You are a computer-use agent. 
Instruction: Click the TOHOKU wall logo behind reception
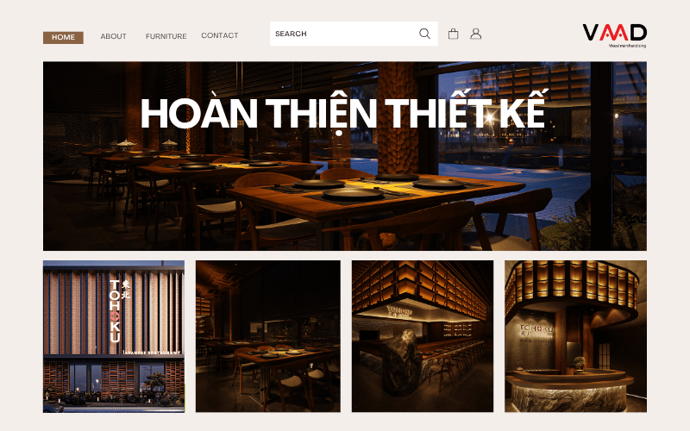(536, 331)
